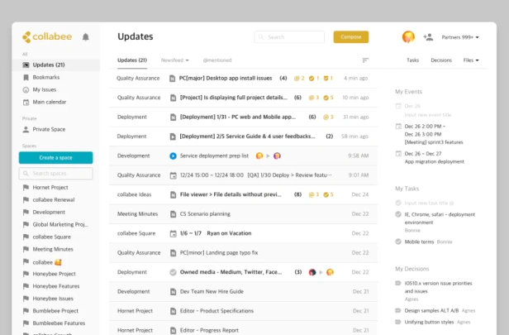509x335 pixels.
Task: Check off the Mobile terms task
Action: (398, 242)
